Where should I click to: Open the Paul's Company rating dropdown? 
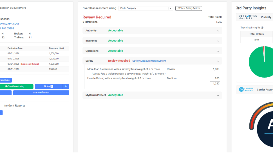pos(146,8)
